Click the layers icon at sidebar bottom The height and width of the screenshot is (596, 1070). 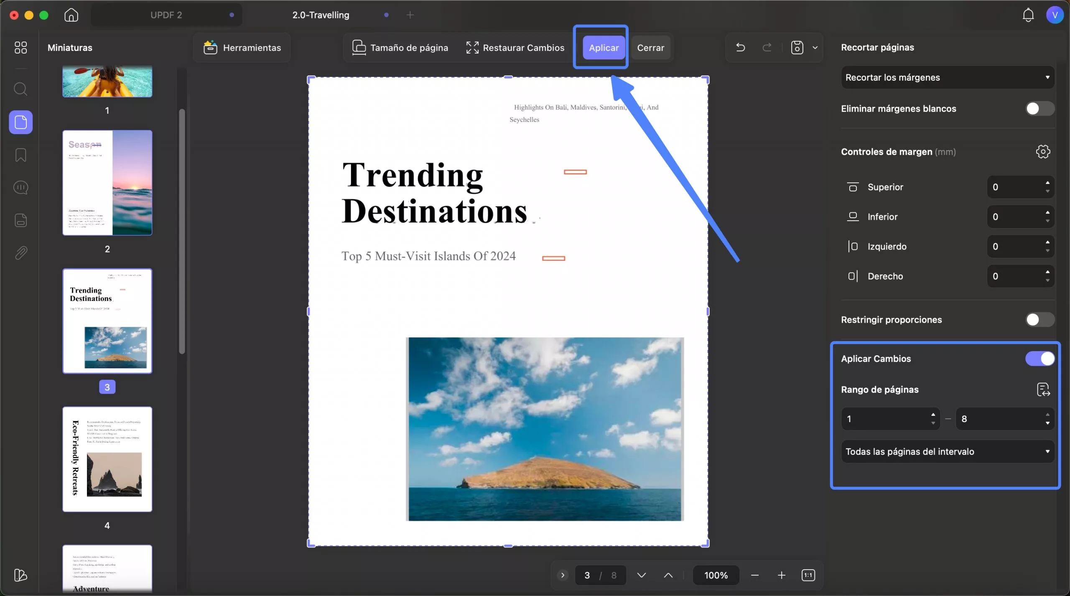pyautogui.click(x=20, y=575)
